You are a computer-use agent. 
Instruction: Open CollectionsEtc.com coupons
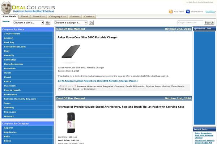pyautogui.click(x=28, y=47)
